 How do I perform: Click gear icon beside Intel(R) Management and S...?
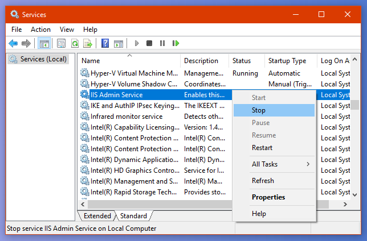click(x=85, y=181)
